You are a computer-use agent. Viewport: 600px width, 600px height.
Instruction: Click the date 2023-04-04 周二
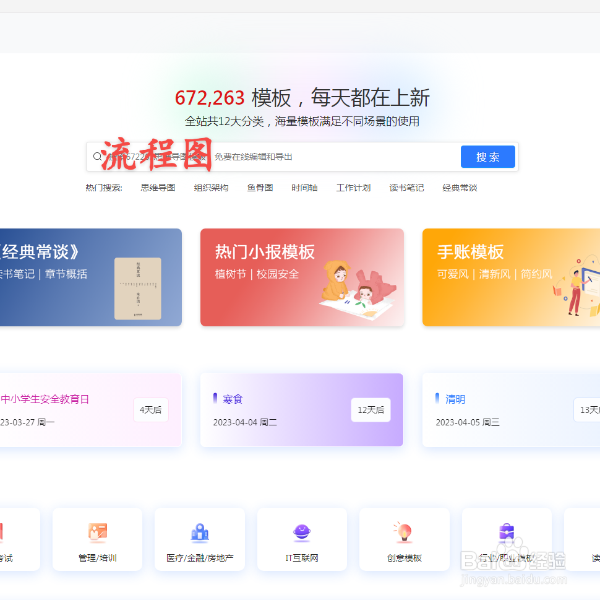tap(245, 422)
